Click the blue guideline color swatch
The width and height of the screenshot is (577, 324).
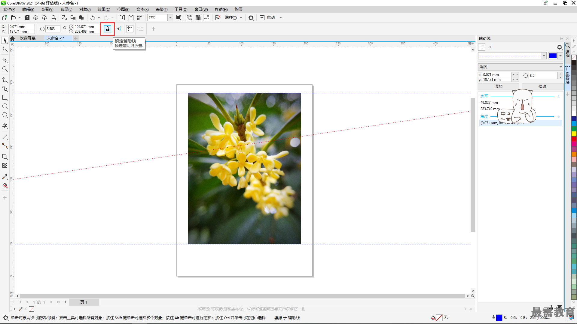click(553, 56)
